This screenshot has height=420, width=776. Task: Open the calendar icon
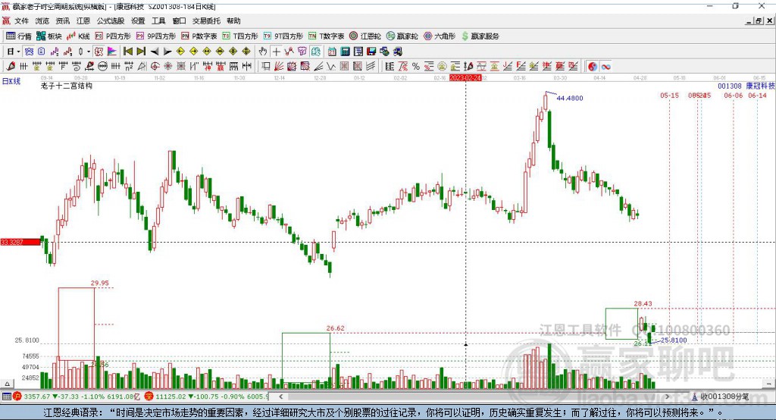click(x=332, y=52)
